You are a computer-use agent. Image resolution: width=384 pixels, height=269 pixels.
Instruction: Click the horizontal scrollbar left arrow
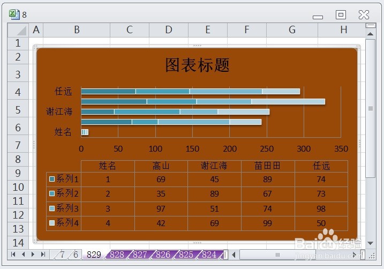234,255
